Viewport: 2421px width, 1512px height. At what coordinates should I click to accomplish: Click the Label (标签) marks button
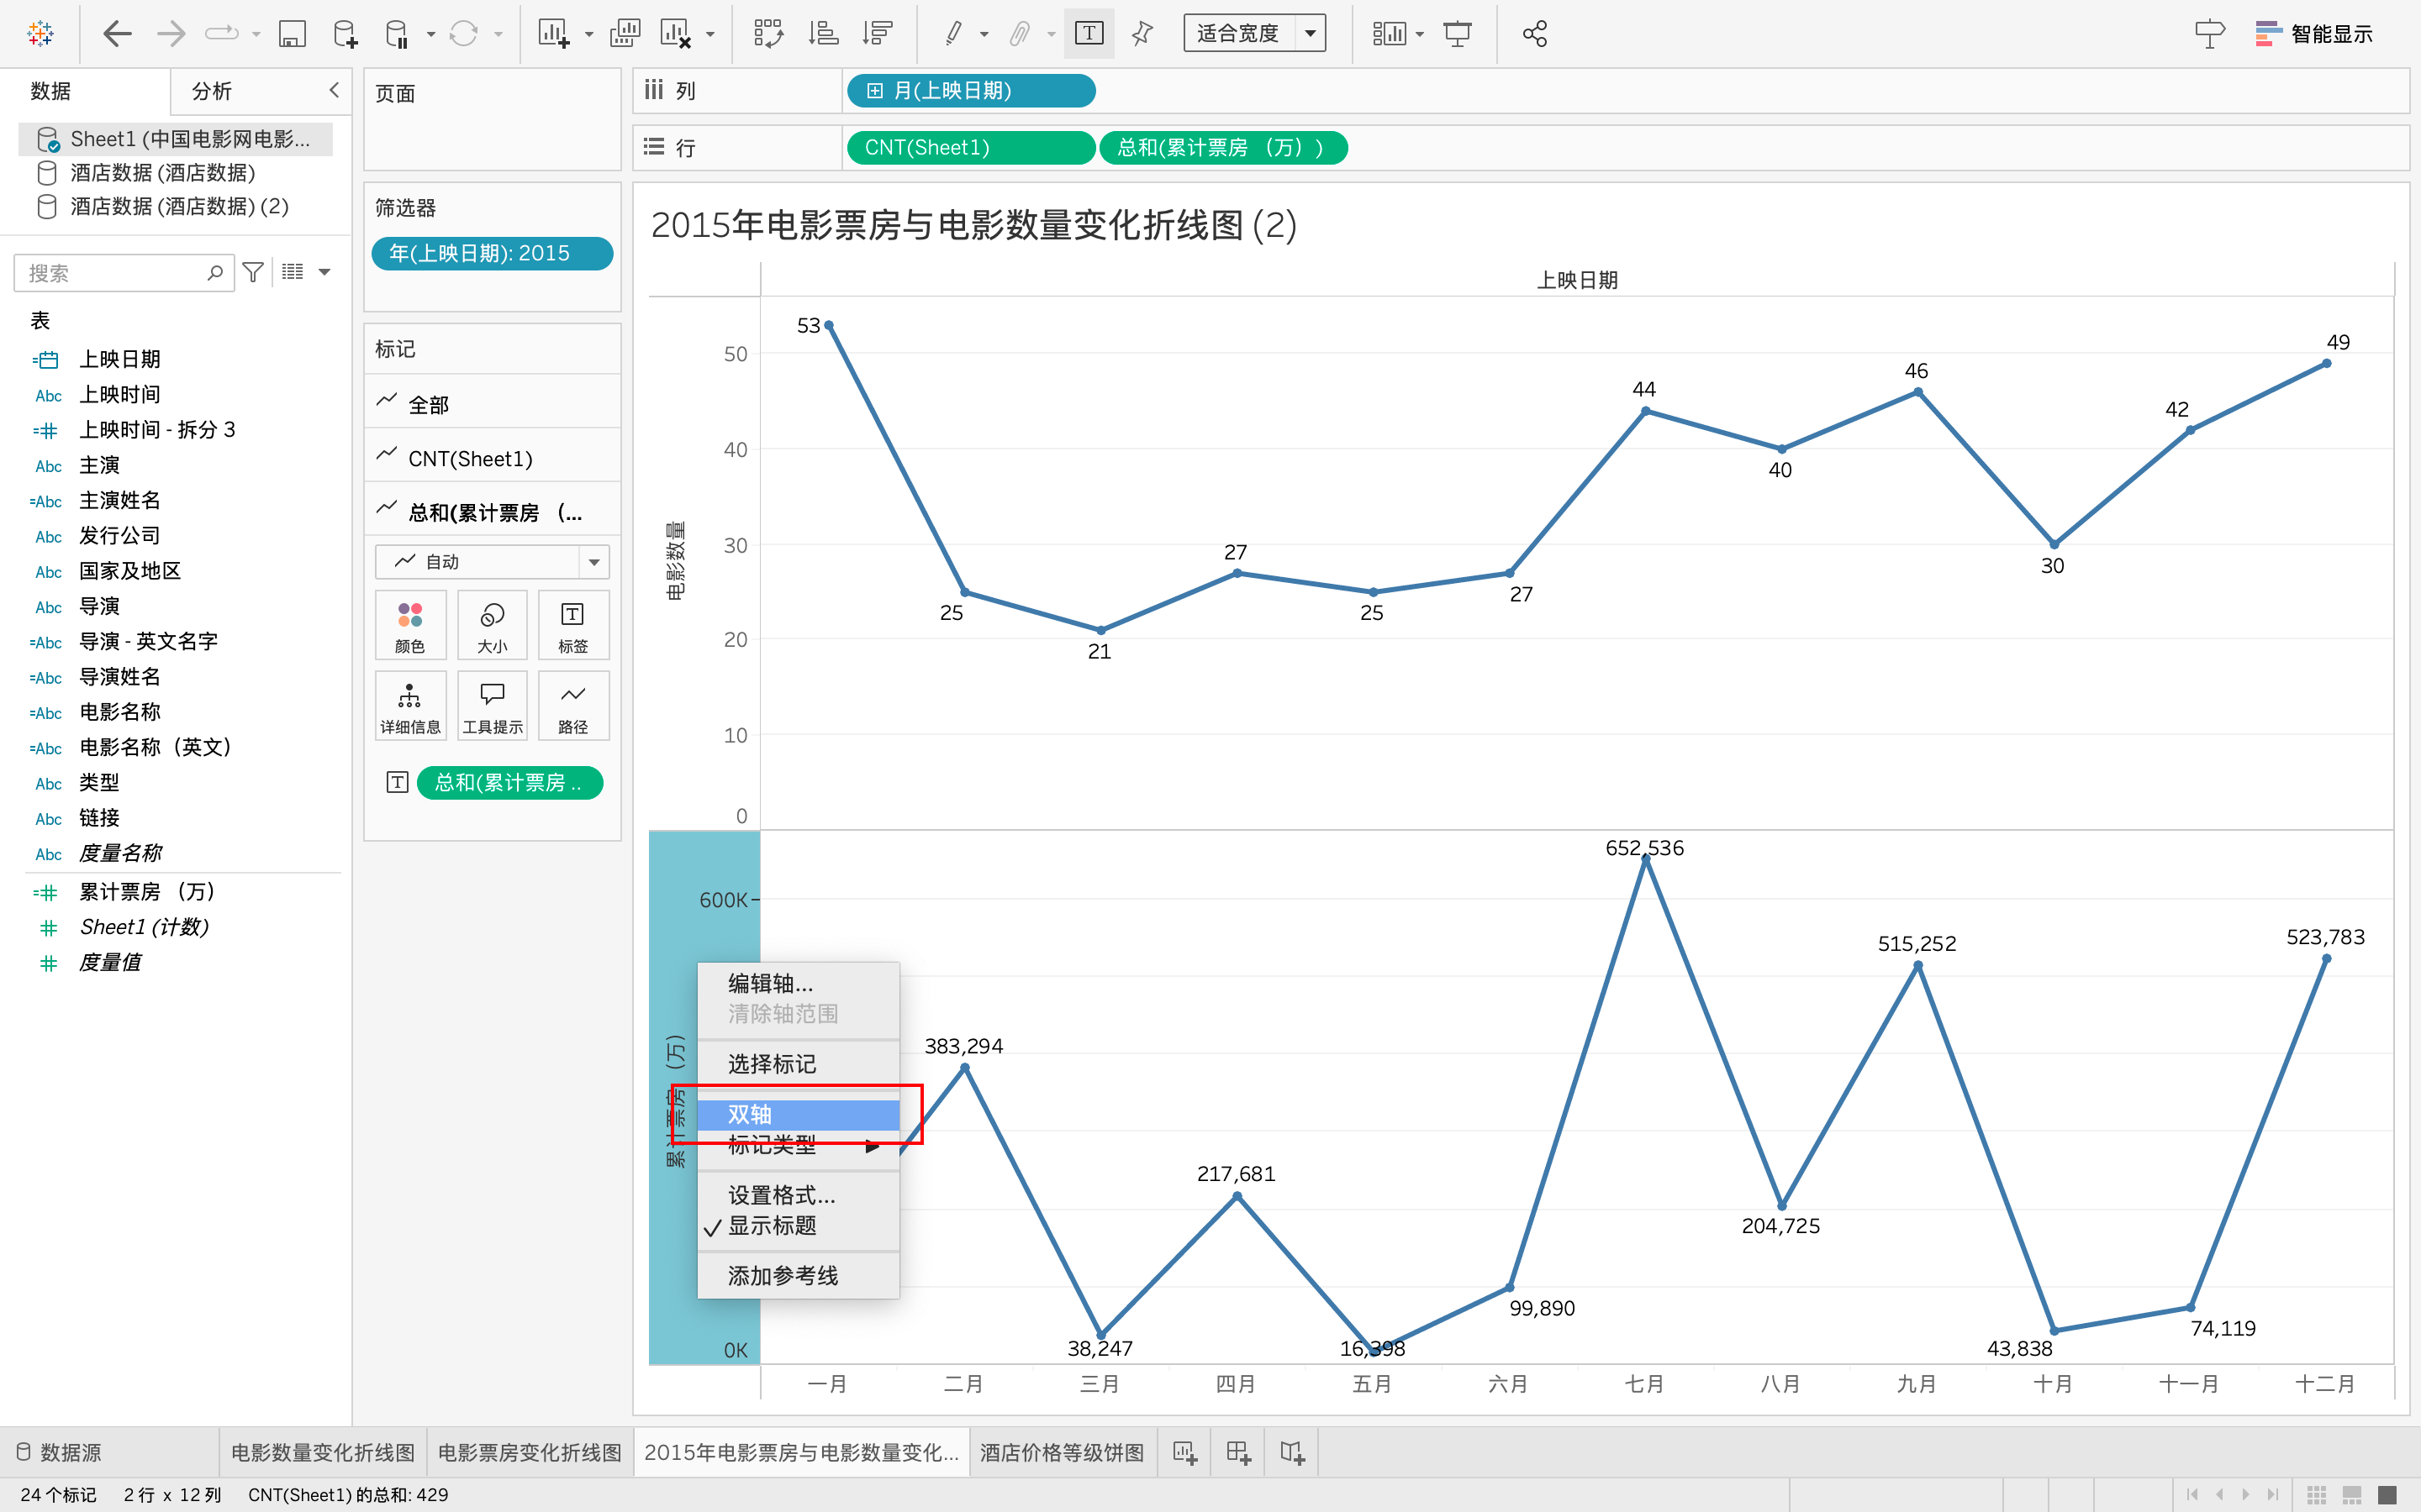(572, 625)
